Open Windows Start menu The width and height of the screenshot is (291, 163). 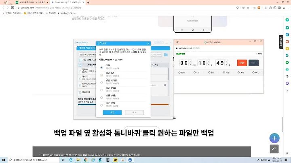coord(4,160)
